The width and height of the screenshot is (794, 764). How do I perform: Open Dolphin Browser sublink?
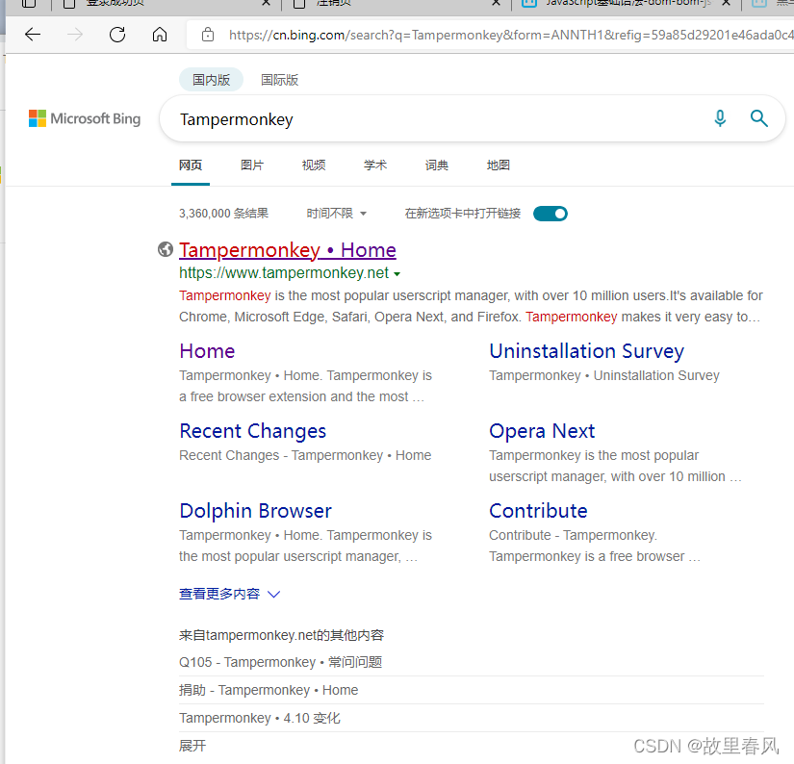point(256,511)
